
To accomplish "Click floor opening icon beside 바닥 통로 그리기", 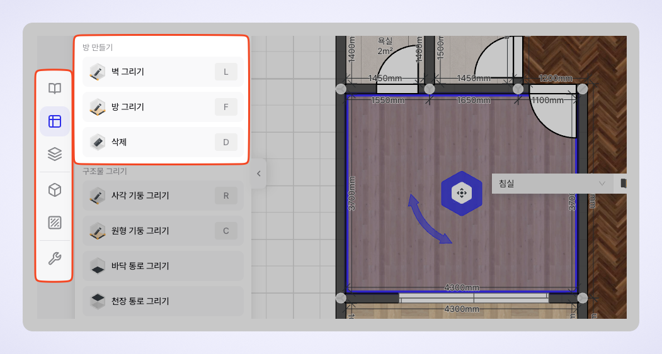I will [98, 266].
